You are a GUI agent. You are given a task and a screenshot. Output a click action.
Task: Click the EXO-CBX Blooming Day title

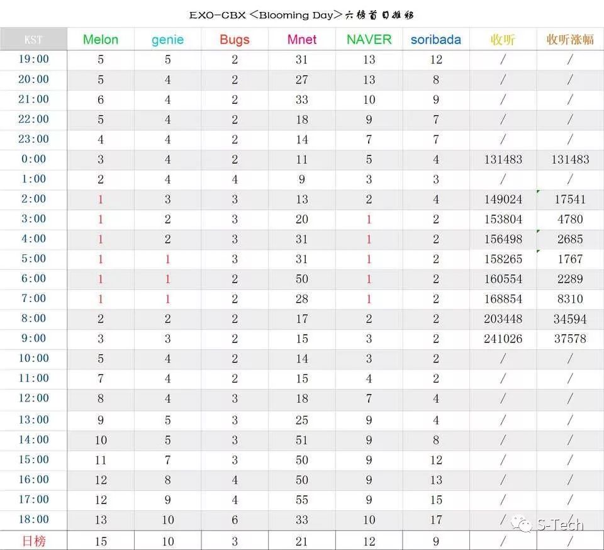pos(301,15)
